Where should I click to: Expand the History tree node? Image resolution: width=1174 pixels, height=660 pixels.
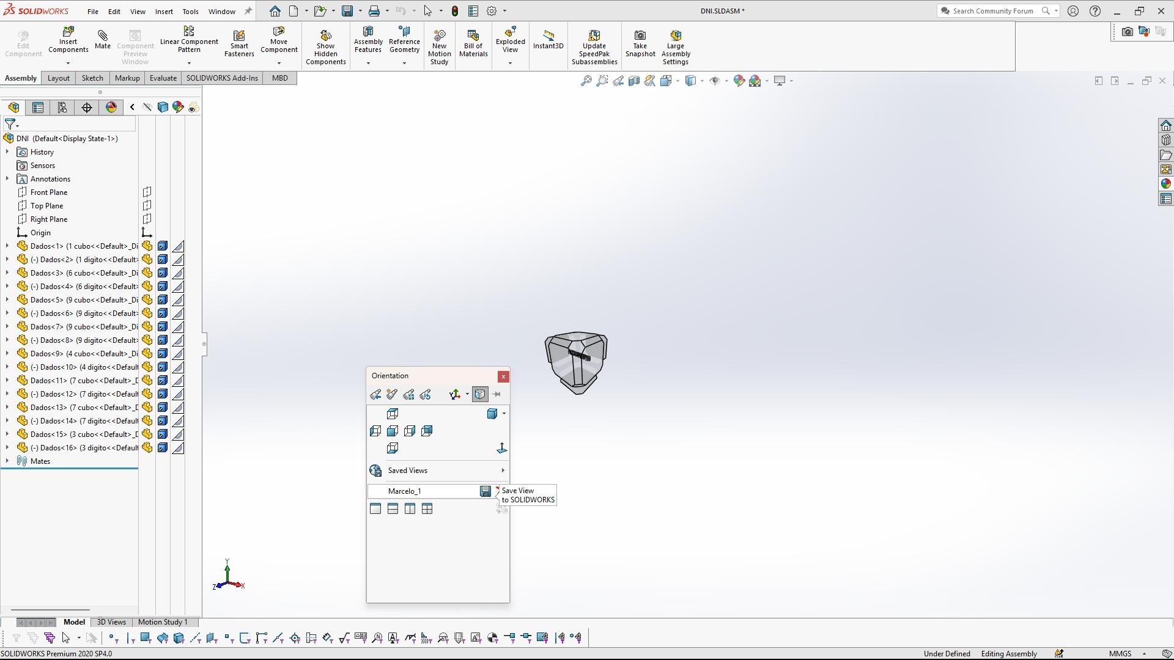pos(7,152)
